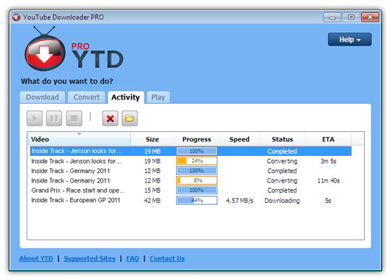
Task: Open the Help dropdown menu
Action: pos(350,40)
